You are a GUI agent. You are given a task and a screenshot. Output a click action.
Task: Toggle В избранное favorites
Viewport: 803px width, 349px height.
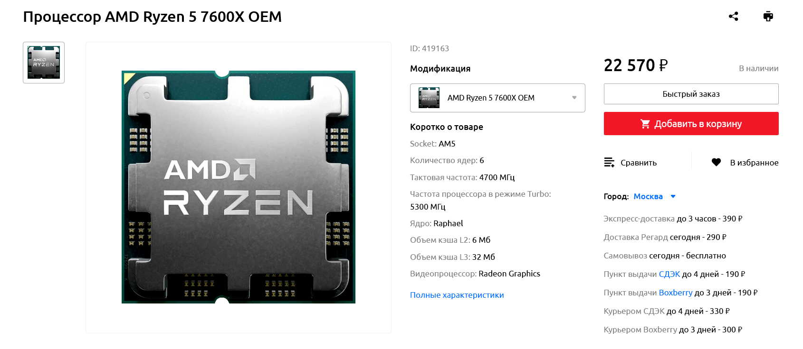point(745,162)
